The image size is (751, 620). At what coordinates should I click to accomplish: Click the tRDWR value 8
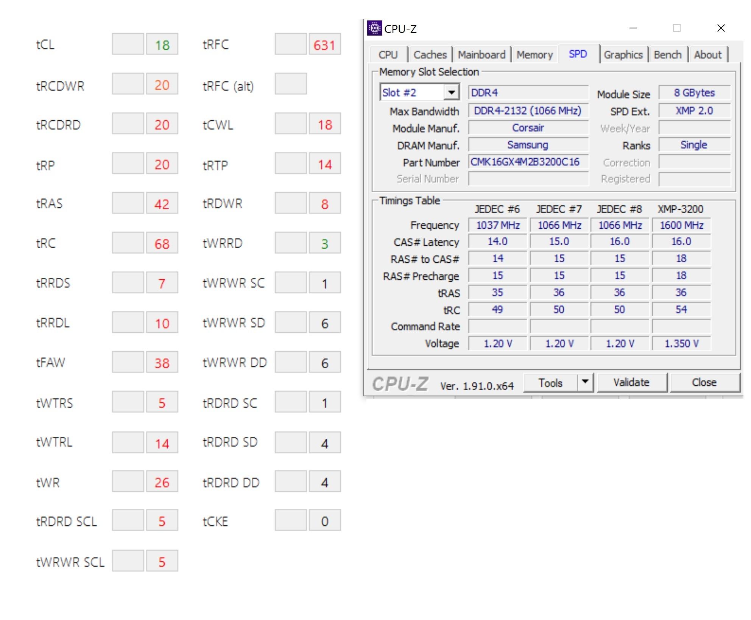pyautogui.click(x=324, y=204)
